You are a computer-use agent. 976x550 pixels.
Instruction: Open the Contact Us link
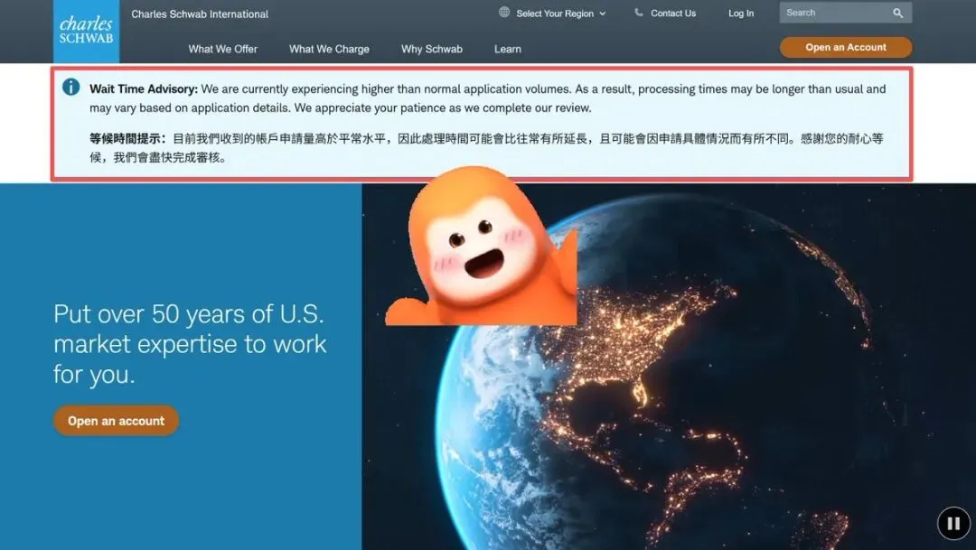673,13
